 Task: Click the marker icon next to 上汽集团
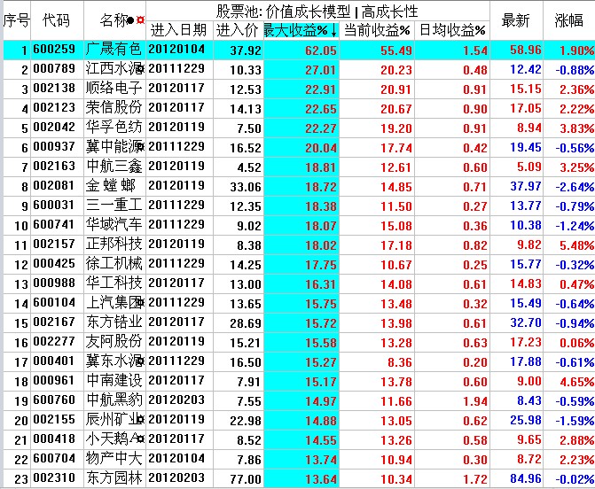(141, 303)
